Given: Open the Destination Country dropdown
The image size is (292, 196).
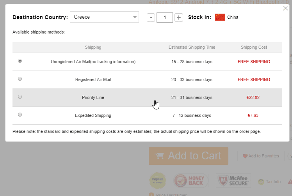Looking at the screenshot, I should (x=104, y=17).
